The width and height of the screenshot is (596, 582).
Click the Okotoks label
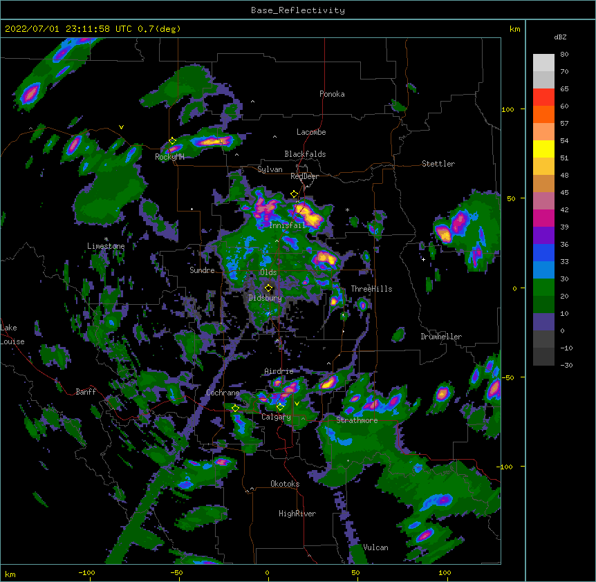pyautogui.click(x=285, y=484)
